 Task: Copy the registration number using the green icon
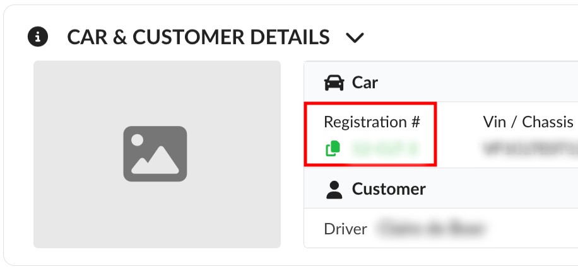point(333,149)
